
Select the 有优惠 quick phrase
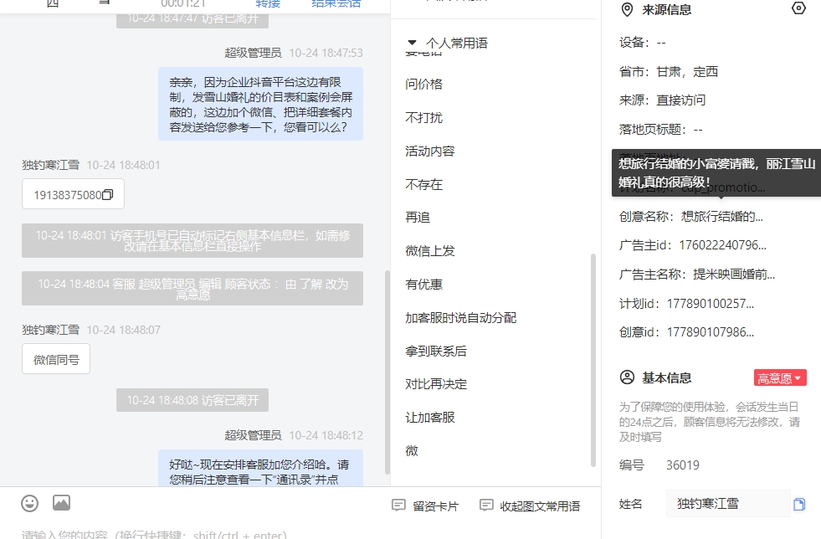tap(423, 285)
